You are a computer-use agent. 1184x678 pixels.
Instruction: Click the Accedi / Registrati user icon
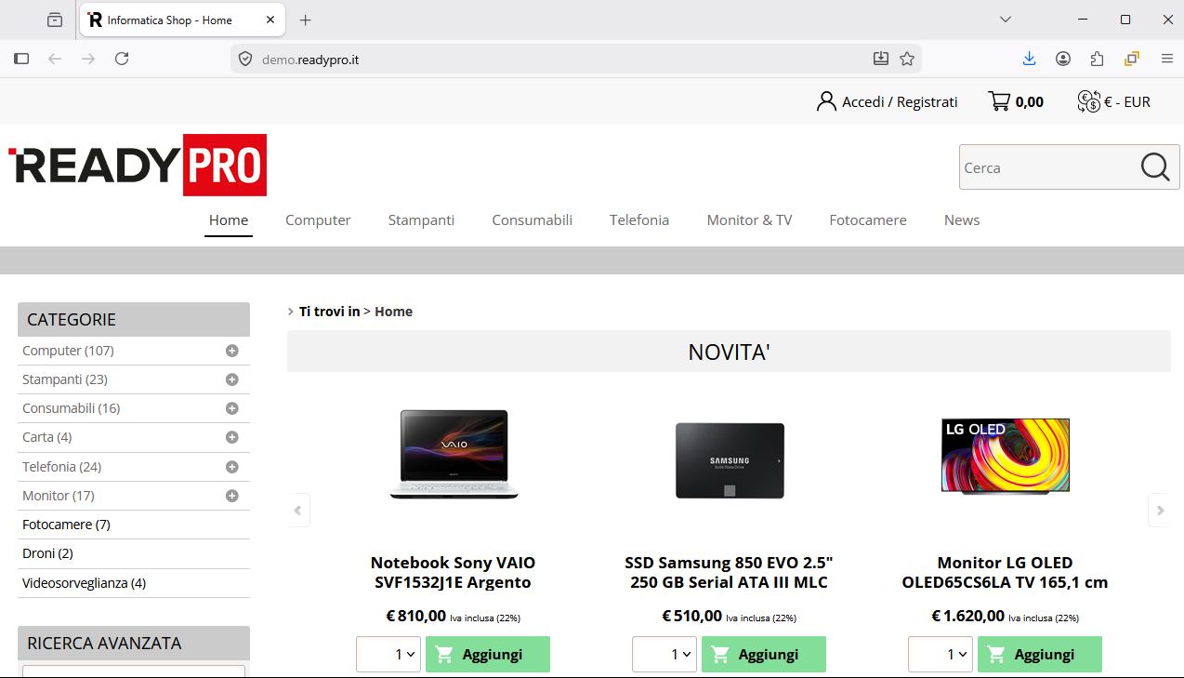click(x=825, y=101)
